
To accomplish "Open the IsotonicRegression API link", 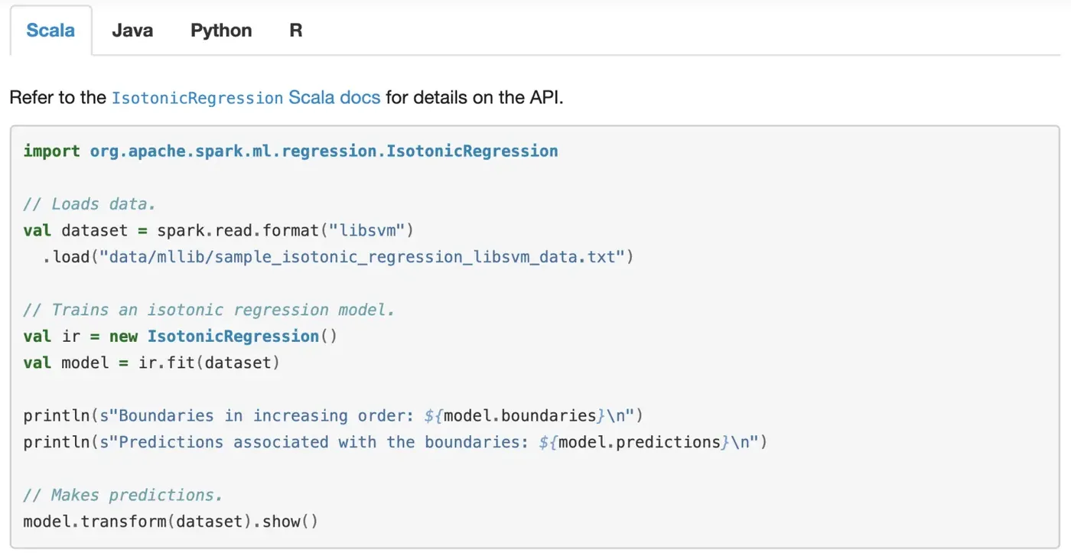I will 197,99.
